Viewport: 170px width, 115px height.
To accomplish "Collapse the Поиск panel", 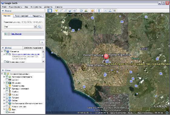I will (3, 11).
